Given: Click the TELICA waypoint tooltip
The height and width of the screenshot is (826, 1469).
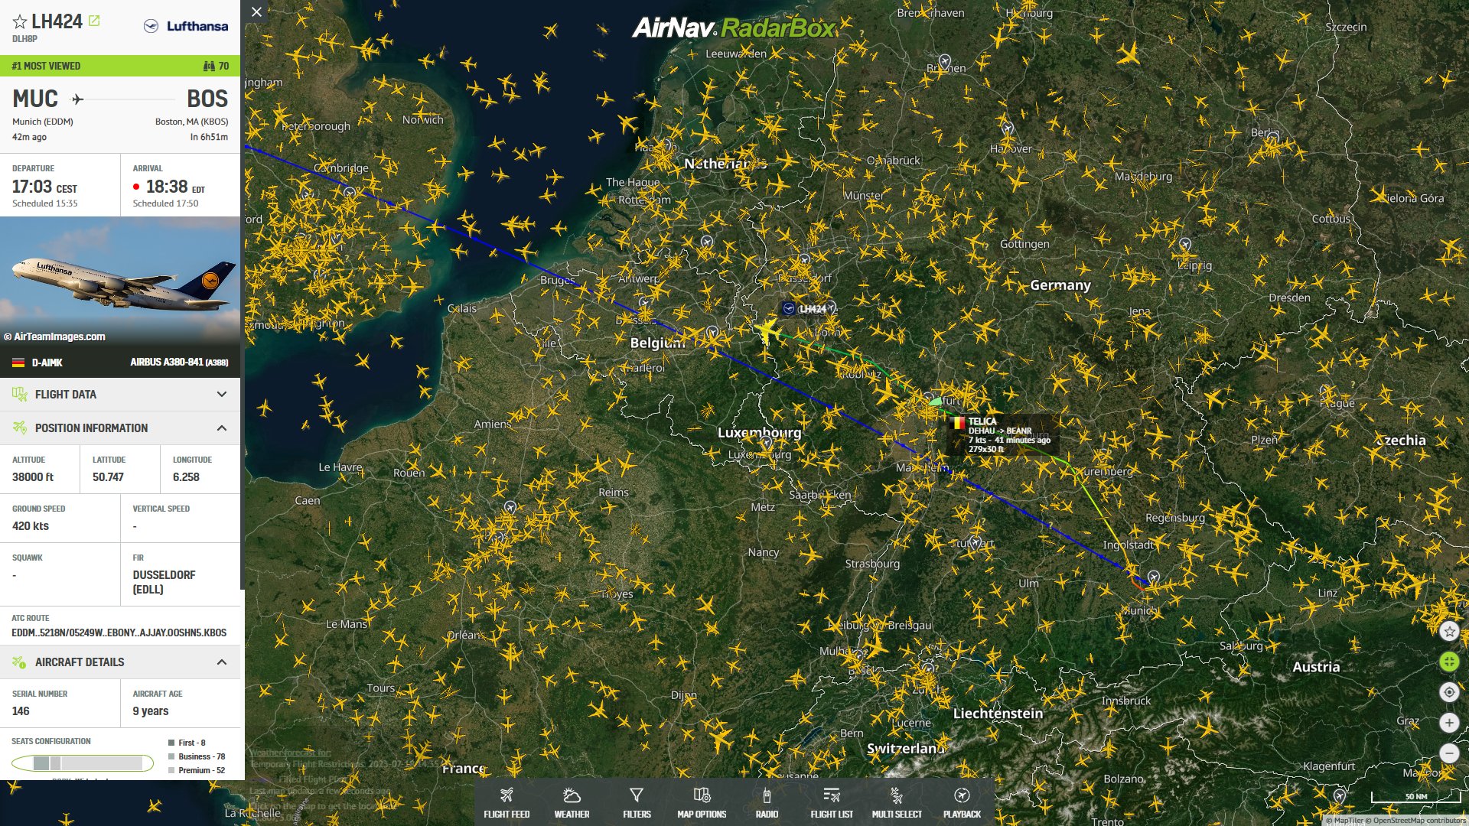Looking at the screenshot, I should click(x=1003, y=434).
